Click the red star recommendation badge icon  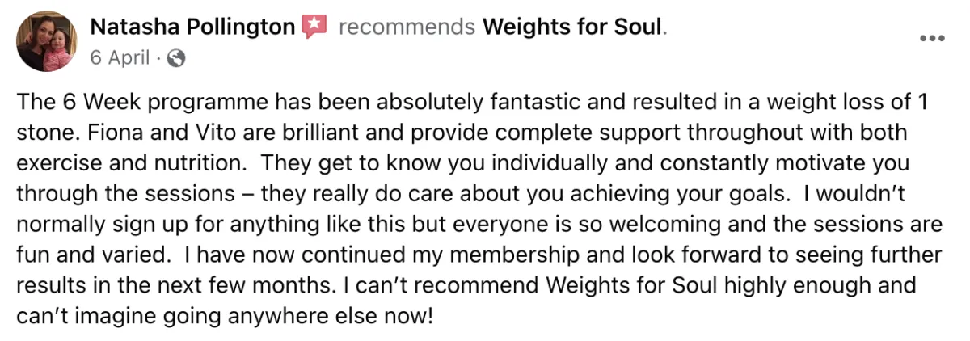point(313,27)
